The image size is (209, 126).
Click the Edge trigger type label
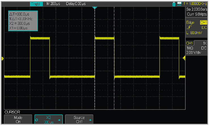190,22
